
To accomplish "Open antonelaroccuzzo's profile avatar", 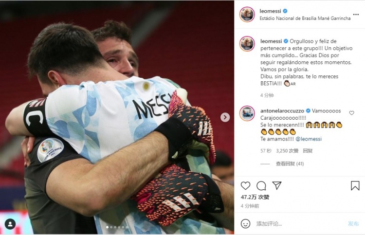I will [x=247, y=113].
